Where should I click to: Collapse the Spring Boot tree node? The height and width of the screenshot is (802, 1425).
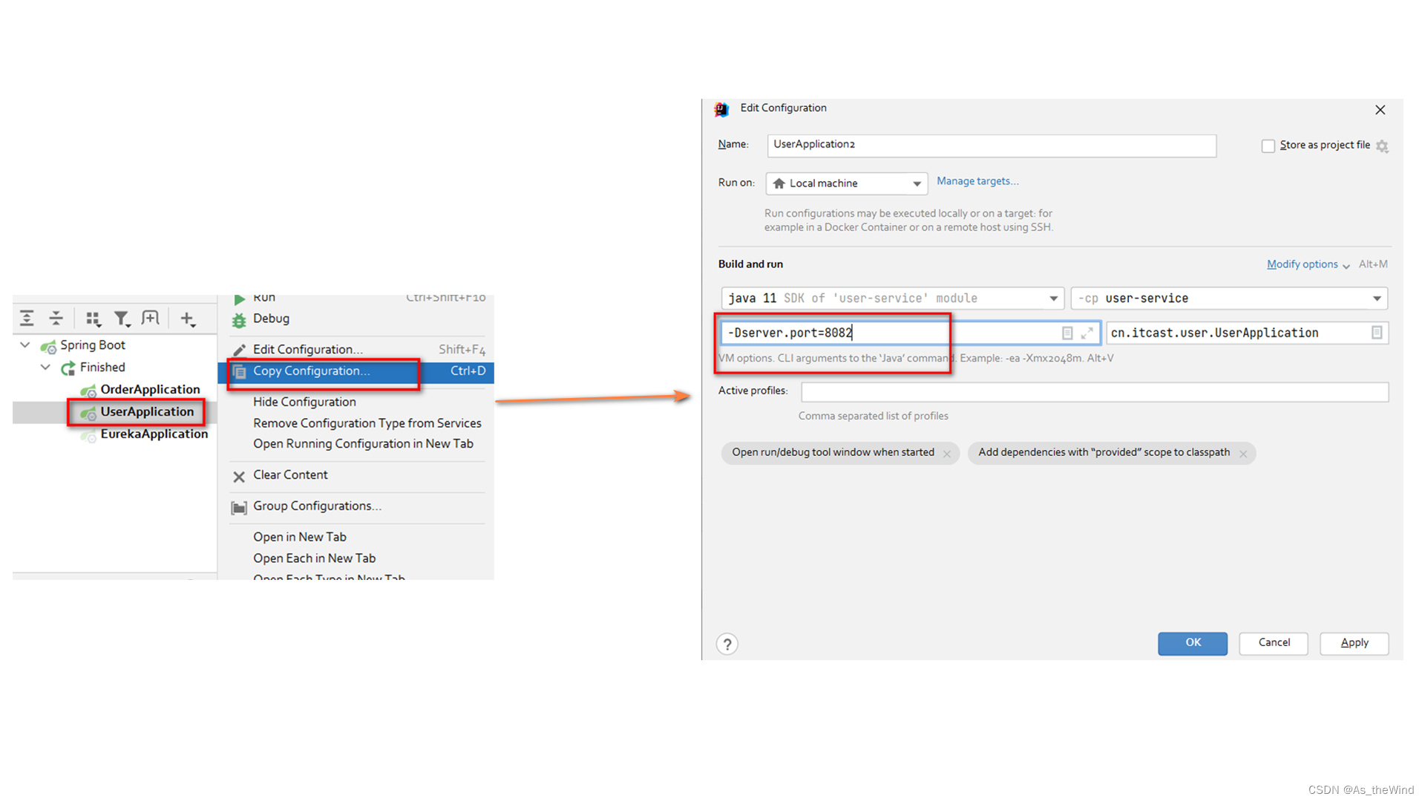click(x=25, y=345)
